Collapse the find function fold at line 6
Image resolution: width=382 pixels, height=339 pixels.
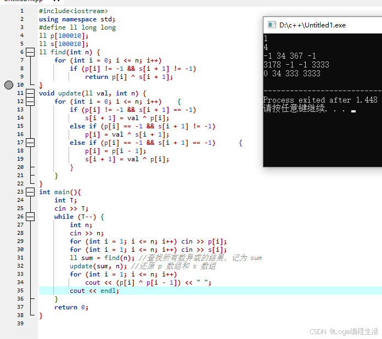30,52
